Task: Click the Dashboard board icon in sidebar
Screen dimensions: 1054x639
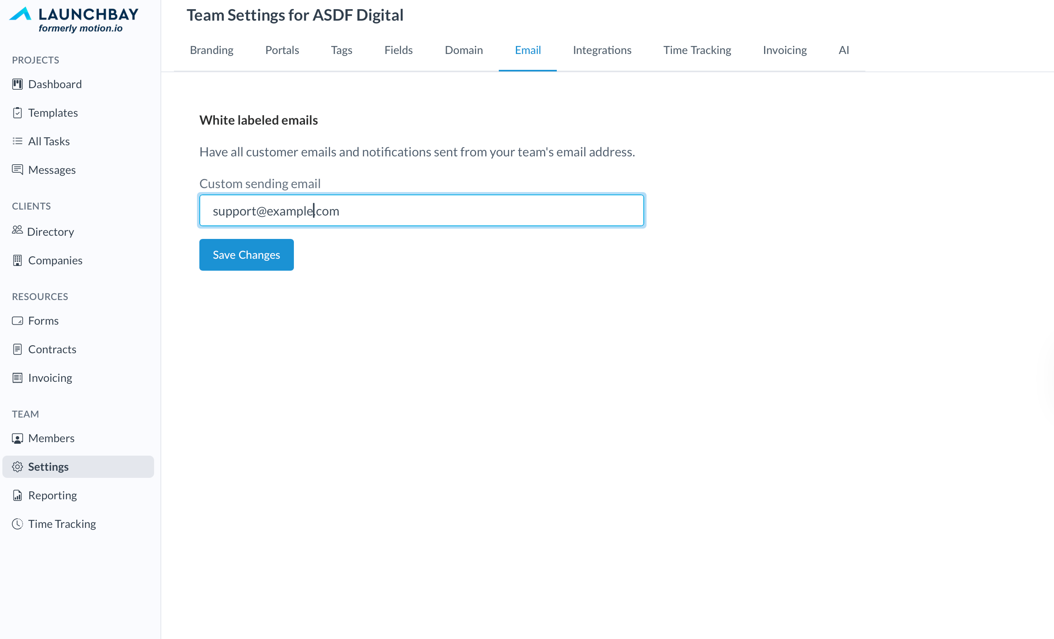Action: tap(17, 84)
